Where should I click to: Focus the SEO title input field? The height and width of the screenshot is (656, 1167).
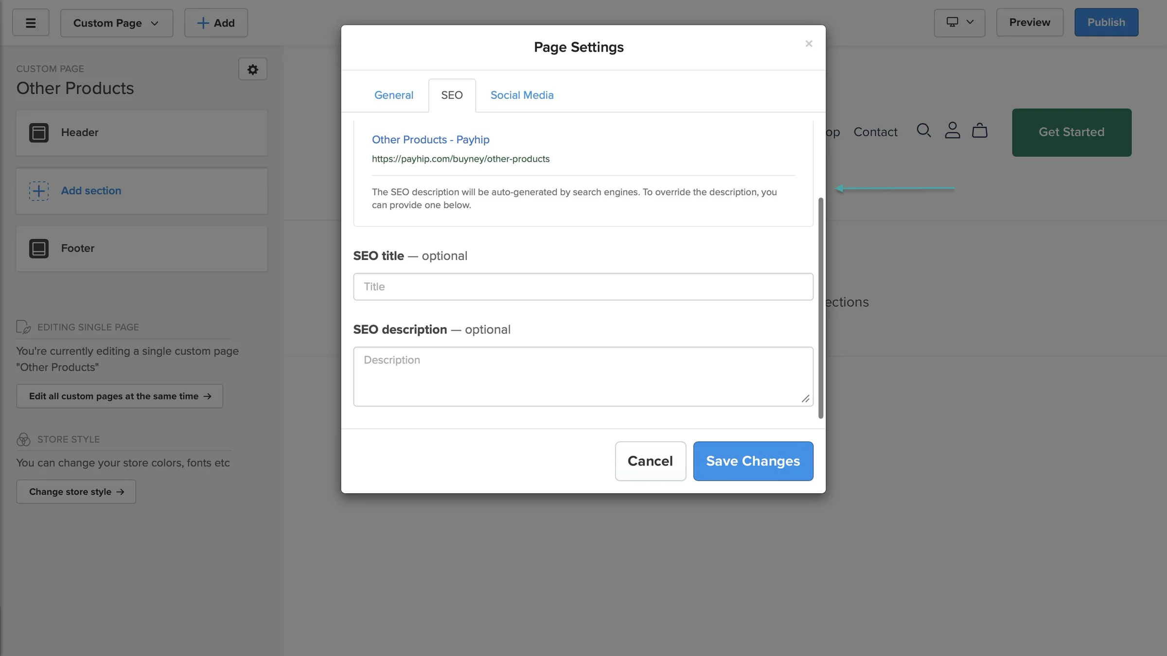[583, 287]
